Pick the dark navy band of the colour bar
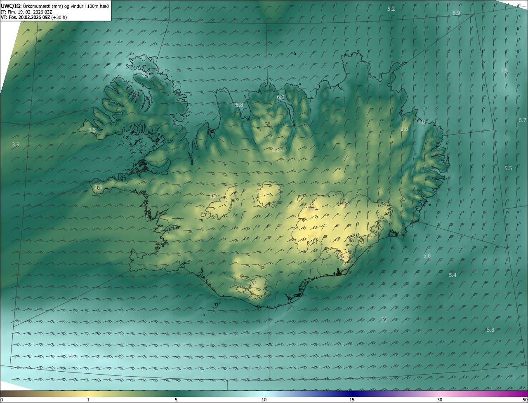The image size is (528, 403). point(352,394)
